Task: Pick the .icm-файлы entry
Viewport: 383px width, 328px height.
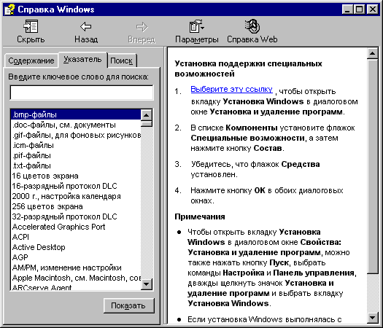Action: click(x=76, y=145)
